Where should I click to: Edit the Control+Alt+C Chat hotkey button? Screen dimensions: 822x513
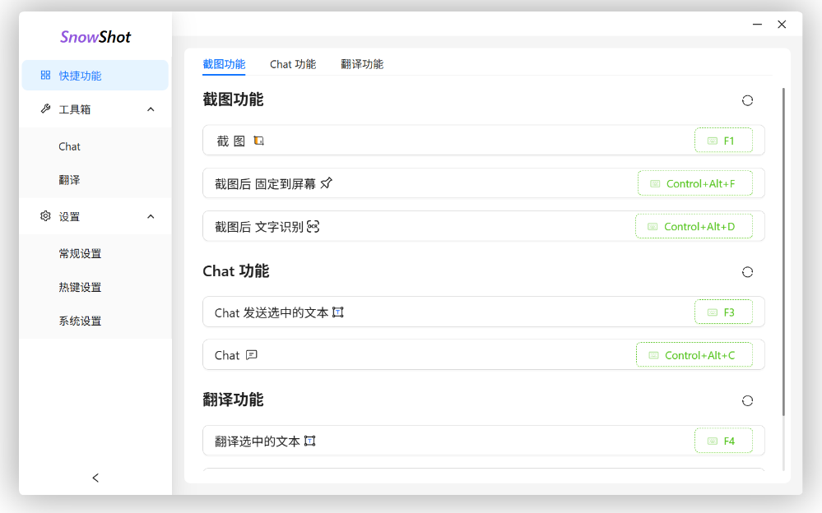(694, 355)
